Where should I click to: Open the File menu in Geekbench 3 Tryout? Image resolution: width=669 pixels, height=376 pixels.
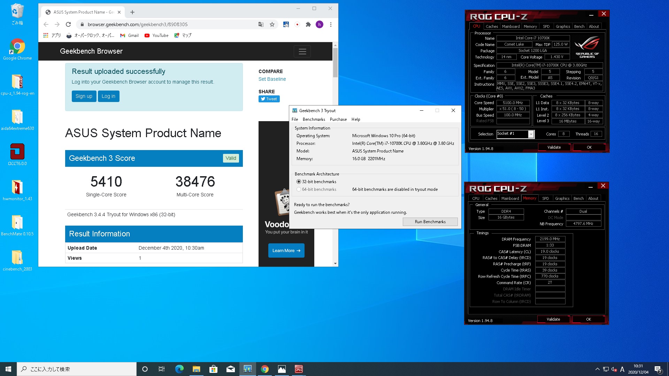point(295,119)
